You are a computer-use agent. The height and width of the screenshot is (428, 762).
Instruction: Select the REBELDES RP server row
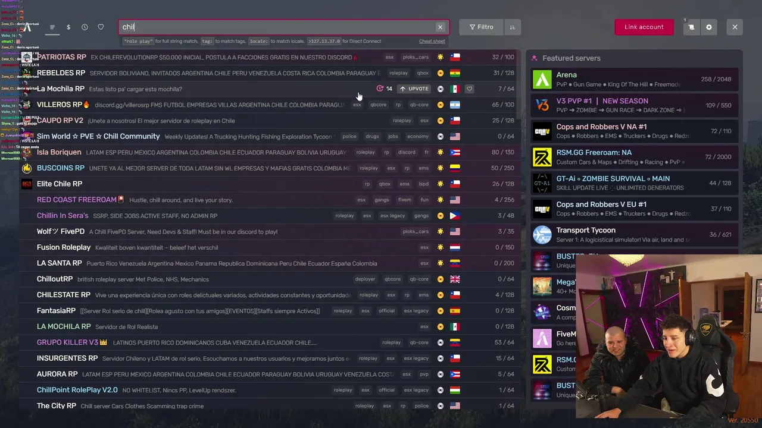pos(269,73)
